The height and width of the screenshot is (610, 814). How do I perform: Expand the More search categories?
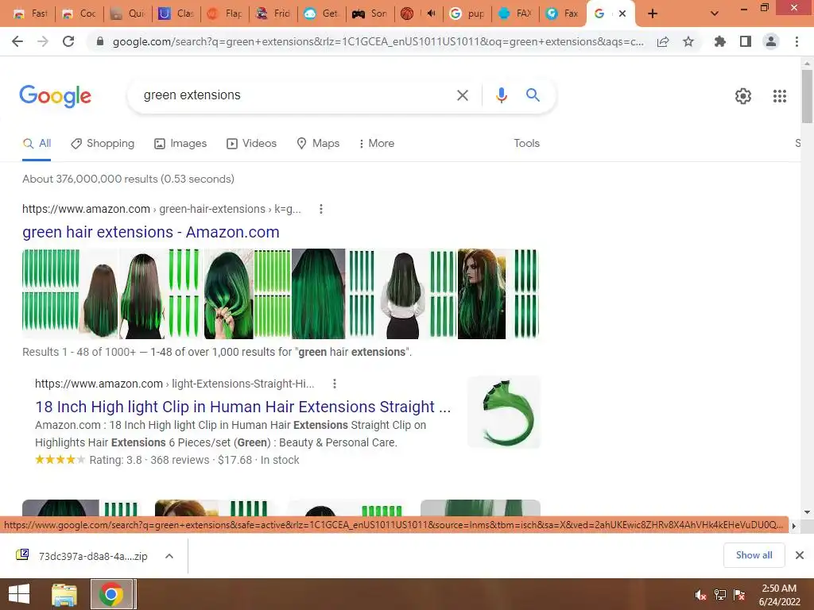376,144
